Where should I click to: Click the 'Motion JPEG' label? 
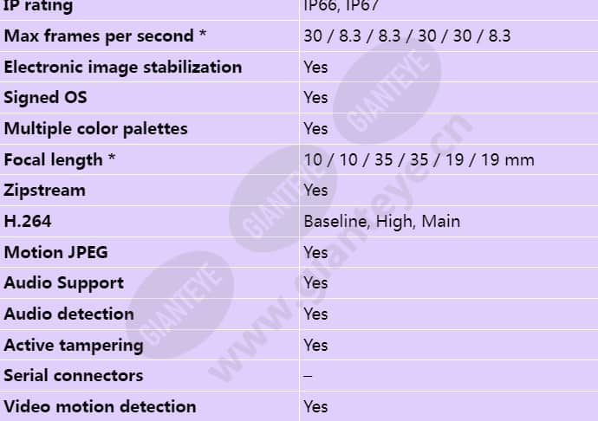55,252
